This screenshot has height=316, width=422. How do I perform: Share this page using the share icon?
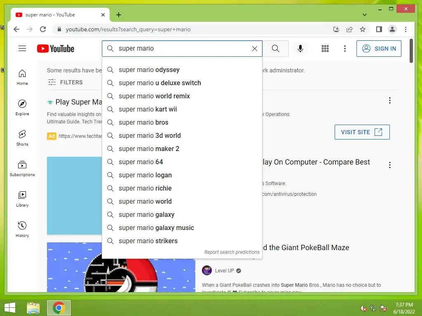349,29
